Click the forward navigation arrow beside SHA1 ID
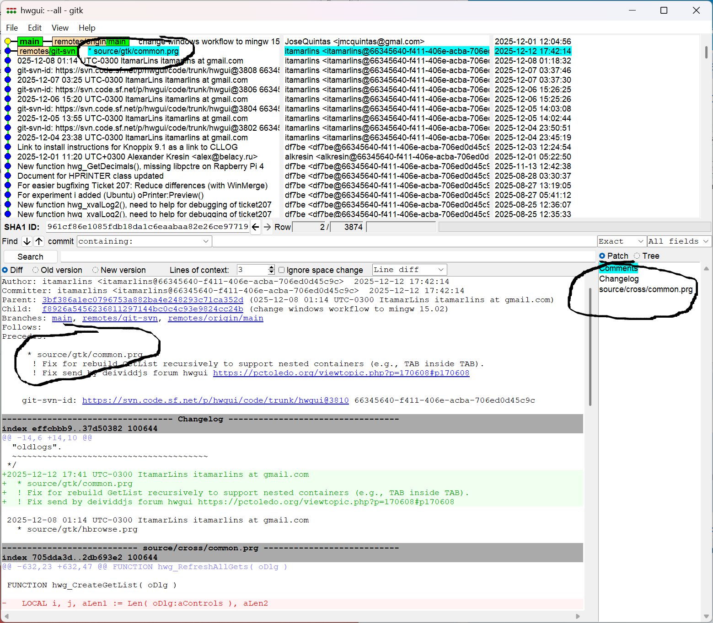This screenshot has height=623, width=713. (268, 227)
